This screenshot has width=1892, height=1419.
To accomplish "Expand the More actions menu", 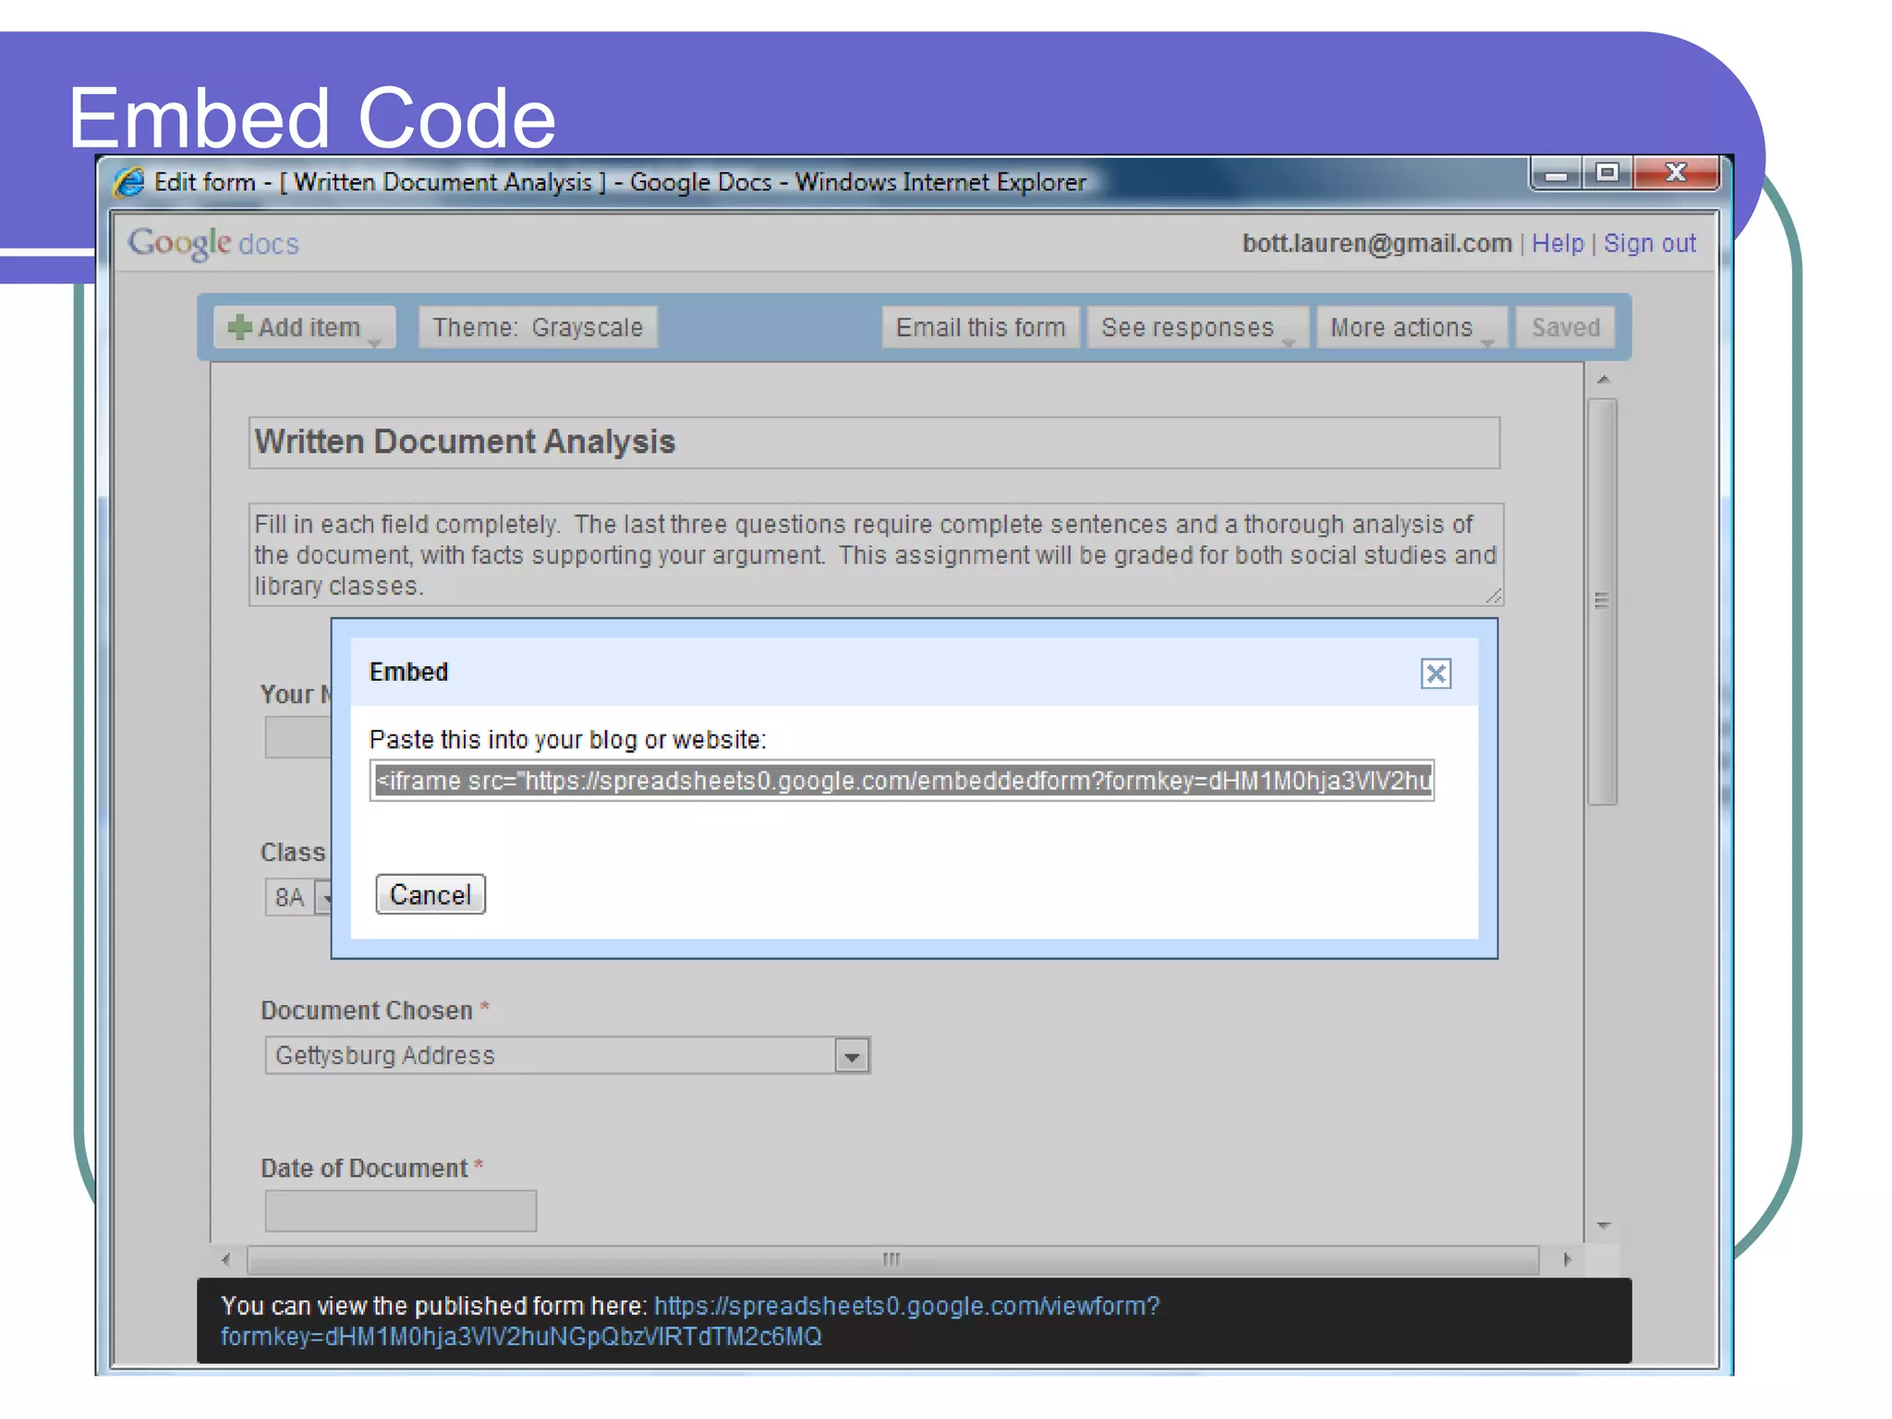I will [1412, 327].
